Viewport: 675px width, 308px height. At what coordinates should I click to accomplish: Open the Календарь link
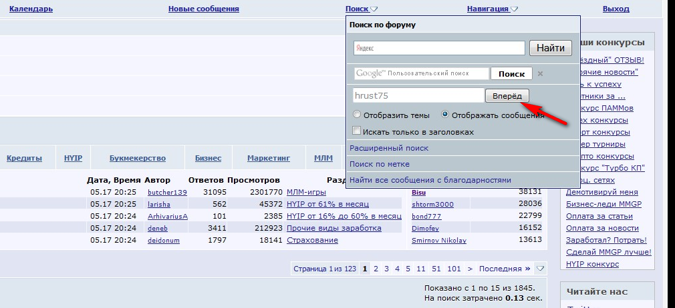pyautogui.click(x=31, y=9)
